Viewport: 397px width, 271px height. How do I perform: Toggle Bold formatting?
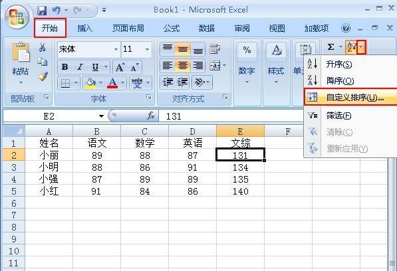pos(65,67)
